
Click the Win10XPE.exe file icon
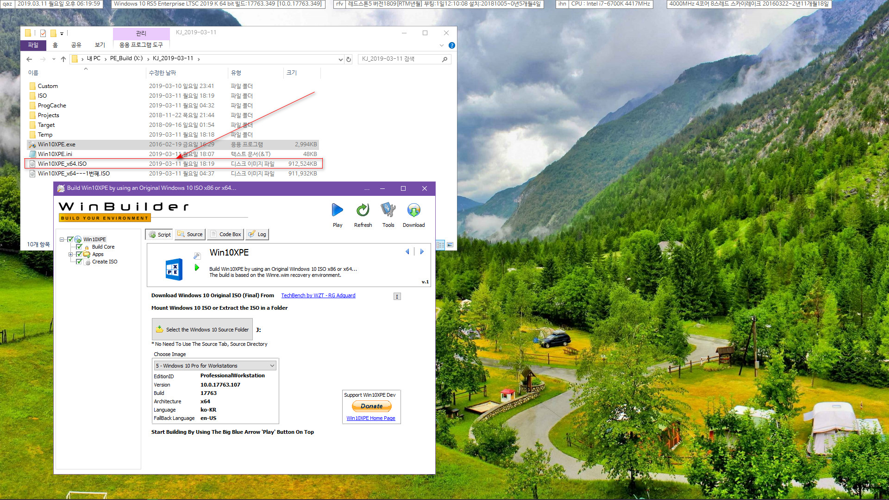click(32, 144)
